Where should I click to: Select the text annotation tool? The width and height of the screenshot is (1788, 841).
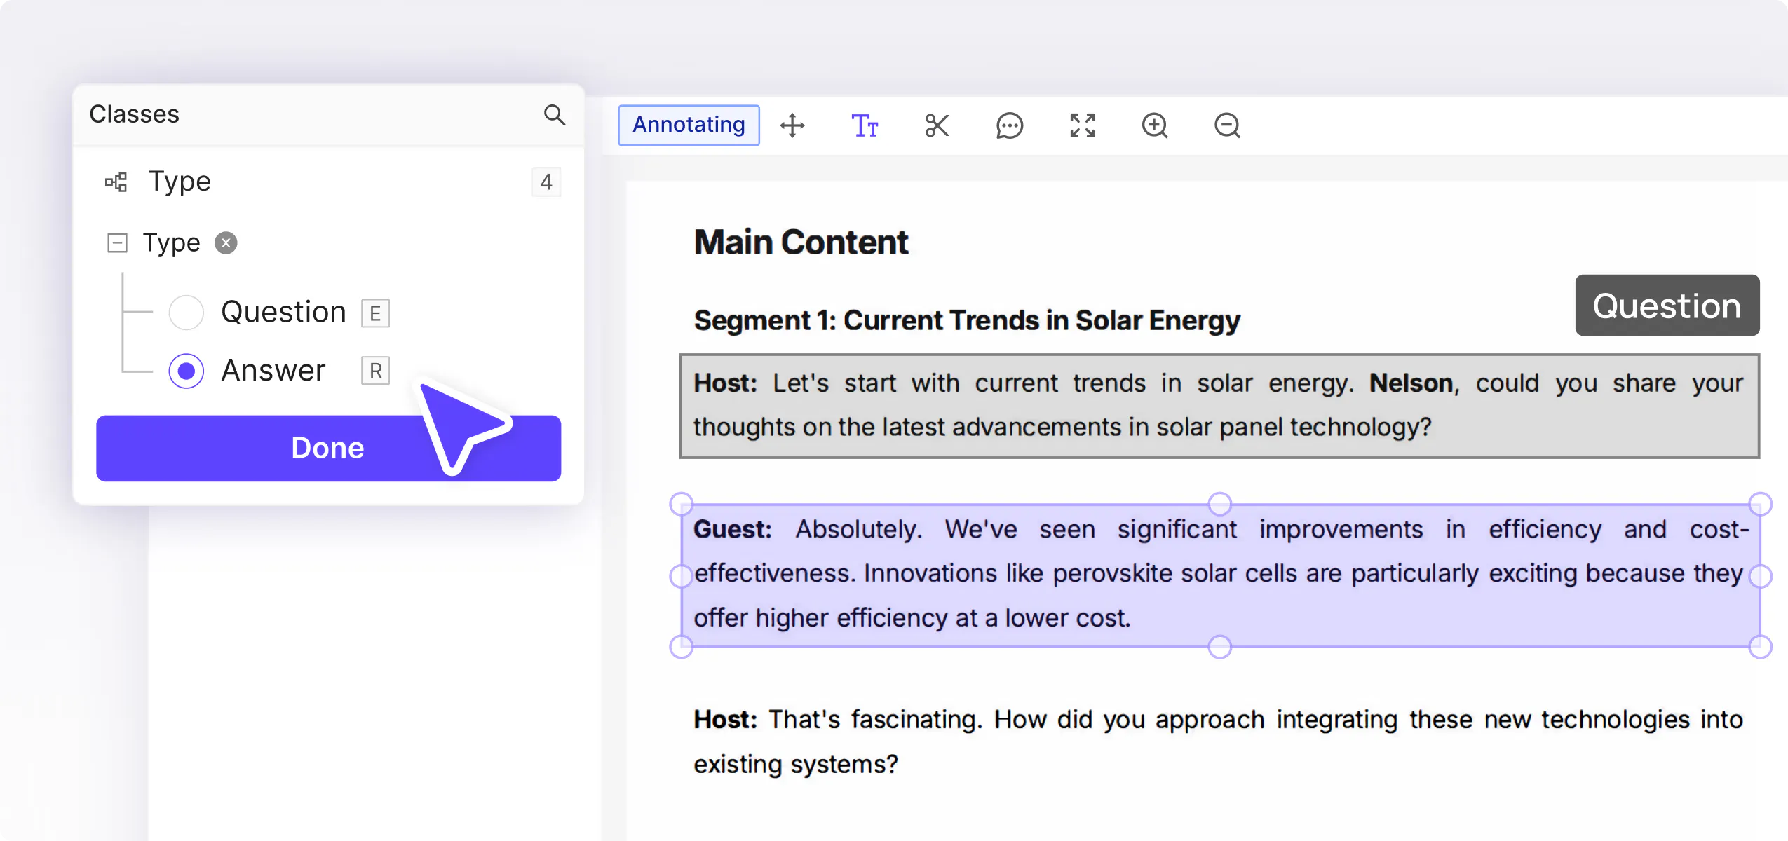tap(865, 125)
